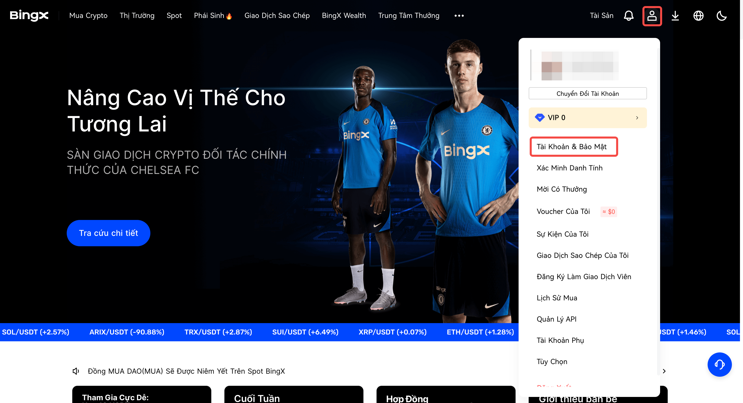Open Spot in navigation bar
743x403 pixels.
click(174, 16)
